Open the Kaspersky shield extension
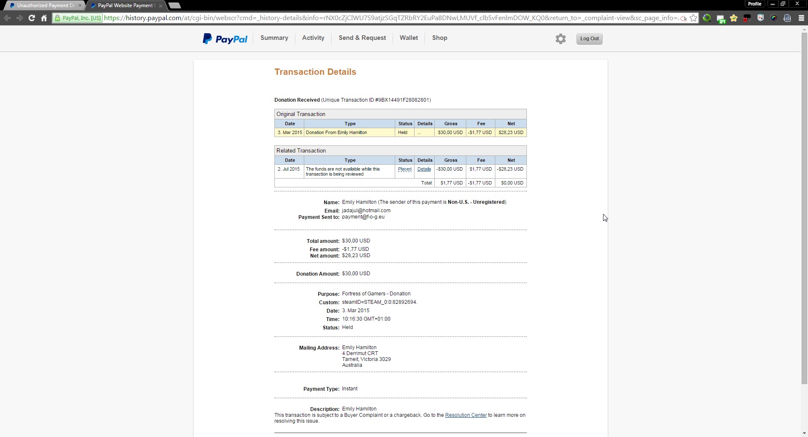Image resolution: width=808 pixels, height=437 pixels. tap(760, 18)
